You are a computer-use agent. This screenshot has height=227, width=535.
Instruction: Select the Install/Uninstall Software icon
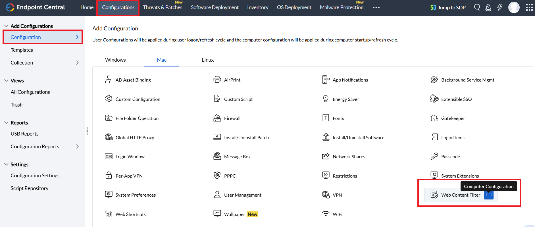[326, 137]
